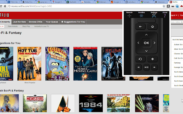Click the remote's fast forward button
This screenshot has height=114, width=183.
coord(154,67)
